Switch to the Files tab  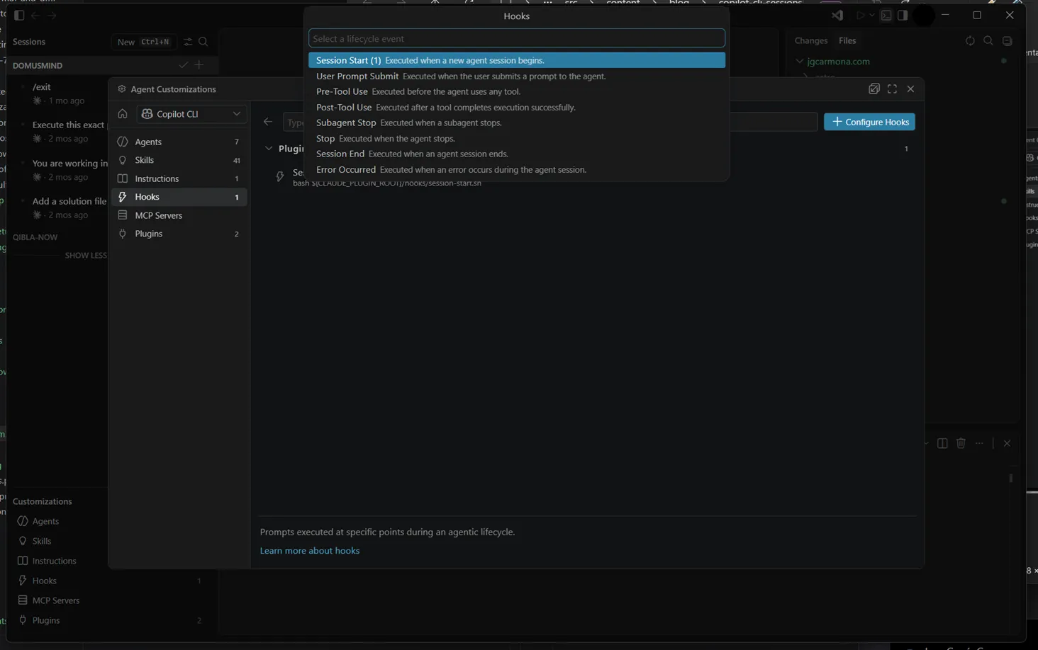(847, 41)
